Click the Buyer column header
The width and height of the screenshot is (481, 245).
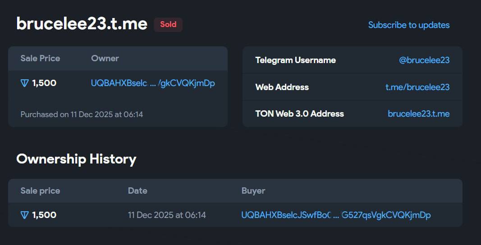(253, 191)
